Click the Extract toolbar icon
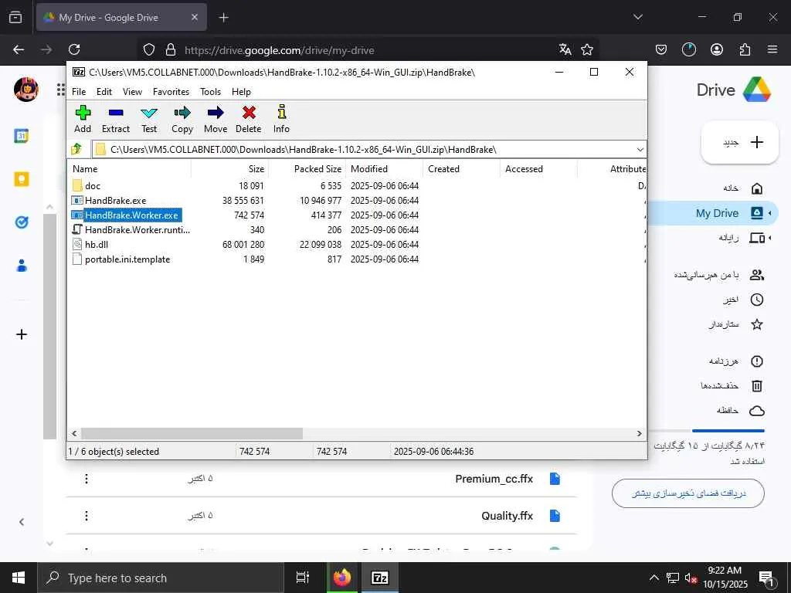 point(116,119)
